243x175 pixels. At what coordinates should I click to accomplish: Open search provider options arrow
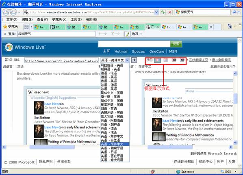click(x=239, y=12)
